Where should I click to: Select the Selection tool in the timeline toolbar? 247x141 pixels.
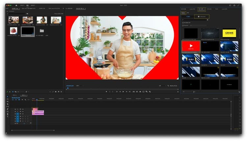pyautogui.click(x=8, y=97)
